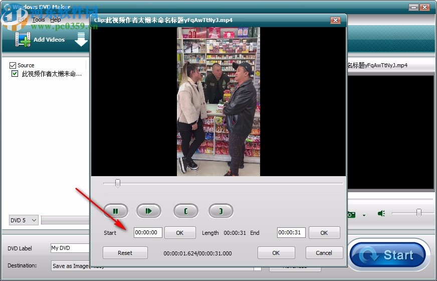Image resolution: width=437 pixels, height=281 pixels.
Task: Open the Help menu
Action: (x=56, y=20)
